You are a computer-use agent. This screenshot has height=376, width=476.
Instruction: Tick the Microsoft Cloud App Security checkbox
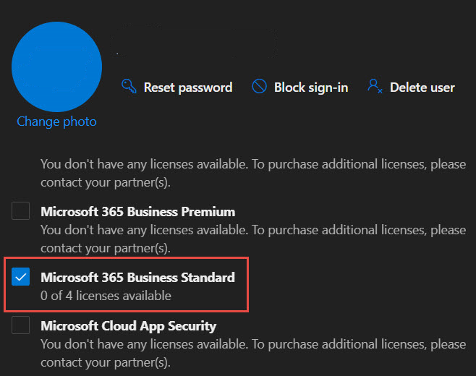coord(21,325)
